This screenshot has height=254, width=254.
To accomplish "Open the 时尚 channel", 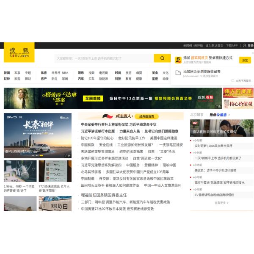I will tap(118, 73).
